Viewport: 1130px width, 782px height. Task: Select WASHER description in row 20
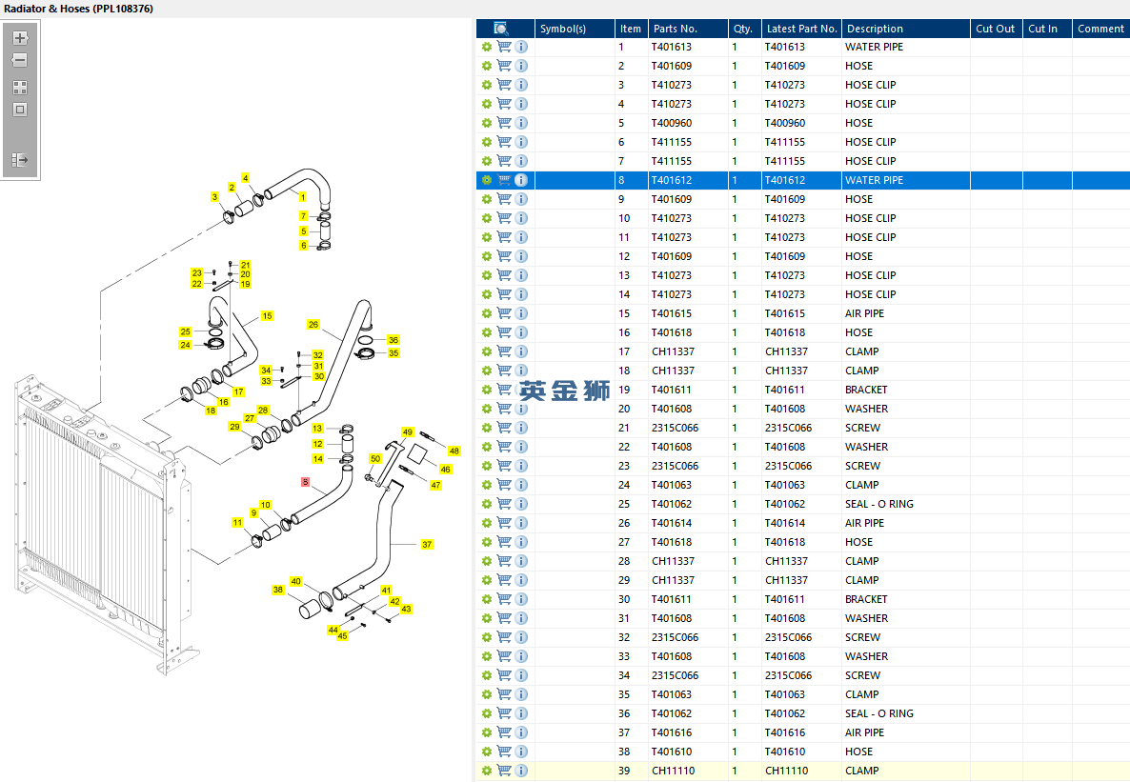coord(866,409)
